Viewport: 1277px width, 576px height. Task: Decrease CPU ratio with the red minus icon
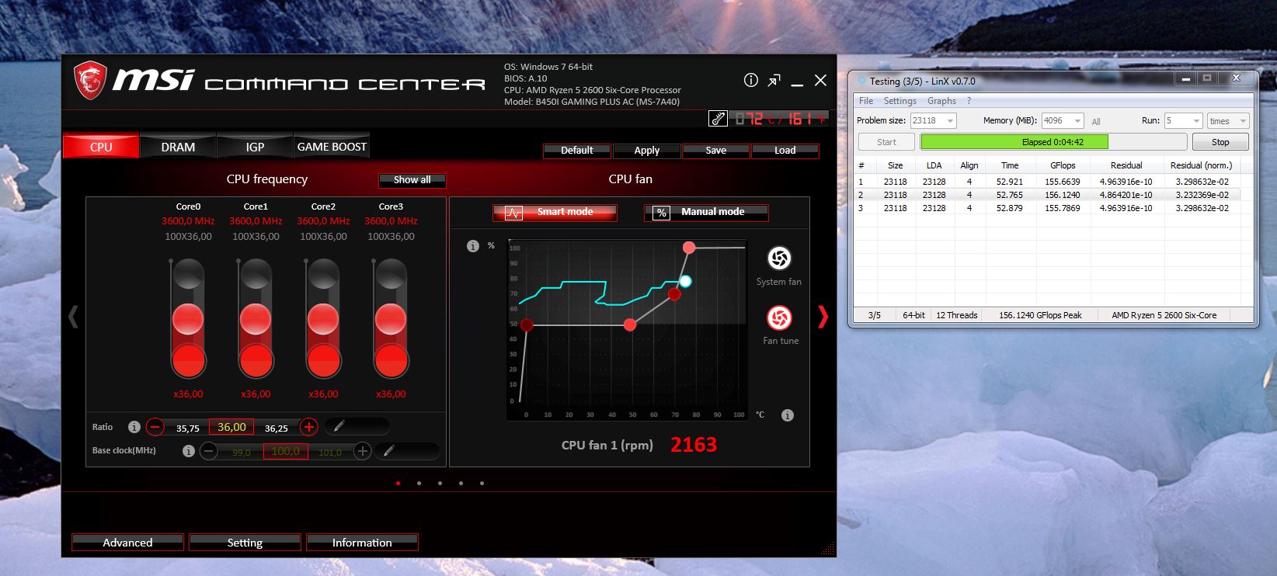pos(155,427)
